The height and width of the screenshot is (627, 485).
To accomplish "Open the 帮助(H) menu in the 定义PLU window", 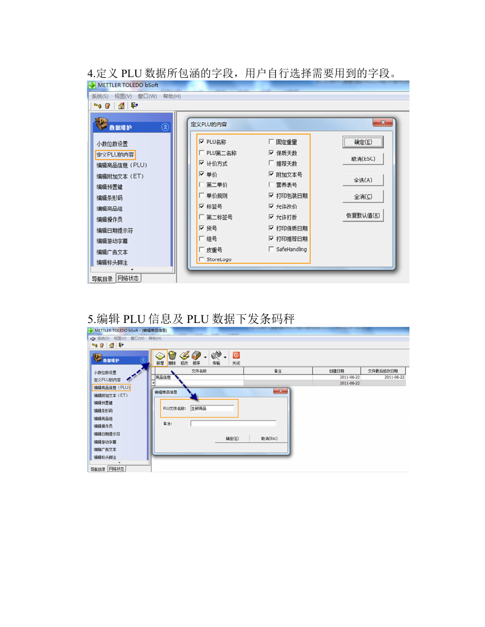I will 172,97.
